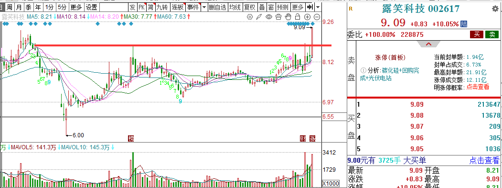Click the 碳化硅+回购完成+光伏电站 analysis link

pos(390,74)
